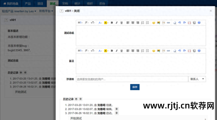Align text left in 测试总结 editor

tap(128, 23)
